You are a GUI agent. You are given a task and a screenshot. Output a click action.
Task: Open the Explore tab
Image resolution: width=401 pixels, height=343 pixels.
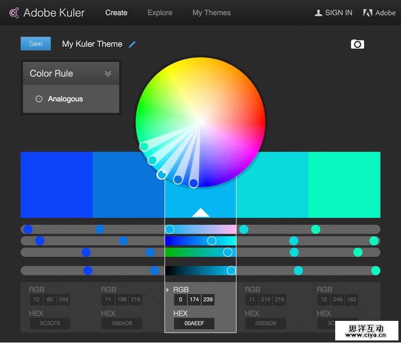(160, 13)
